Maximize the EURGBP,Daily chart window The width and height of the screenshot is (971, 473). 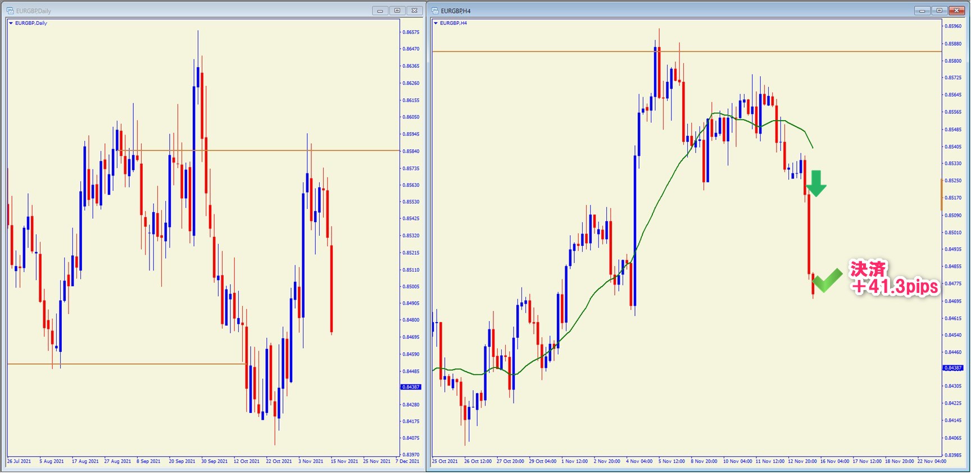pos(397,11)
